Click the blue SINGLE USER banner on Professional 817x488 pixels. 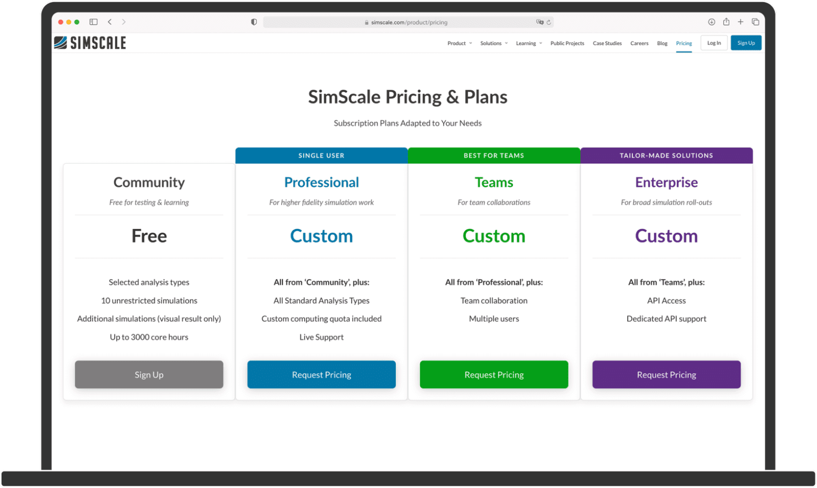coord(321,155)
